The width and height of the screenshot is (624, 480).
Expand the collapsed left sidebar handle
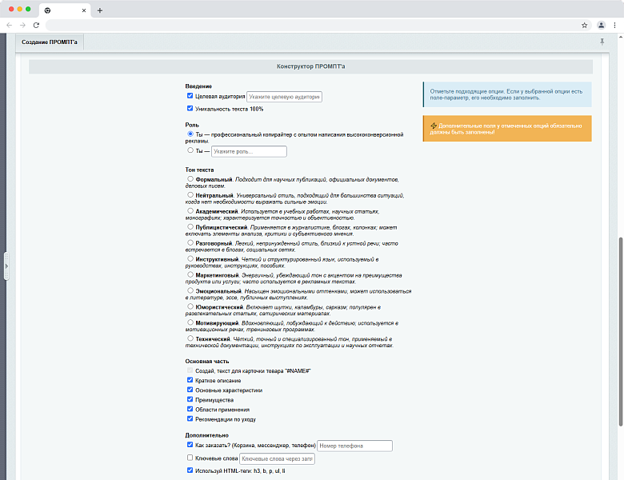pyautogui.click(x=6, y=266)
